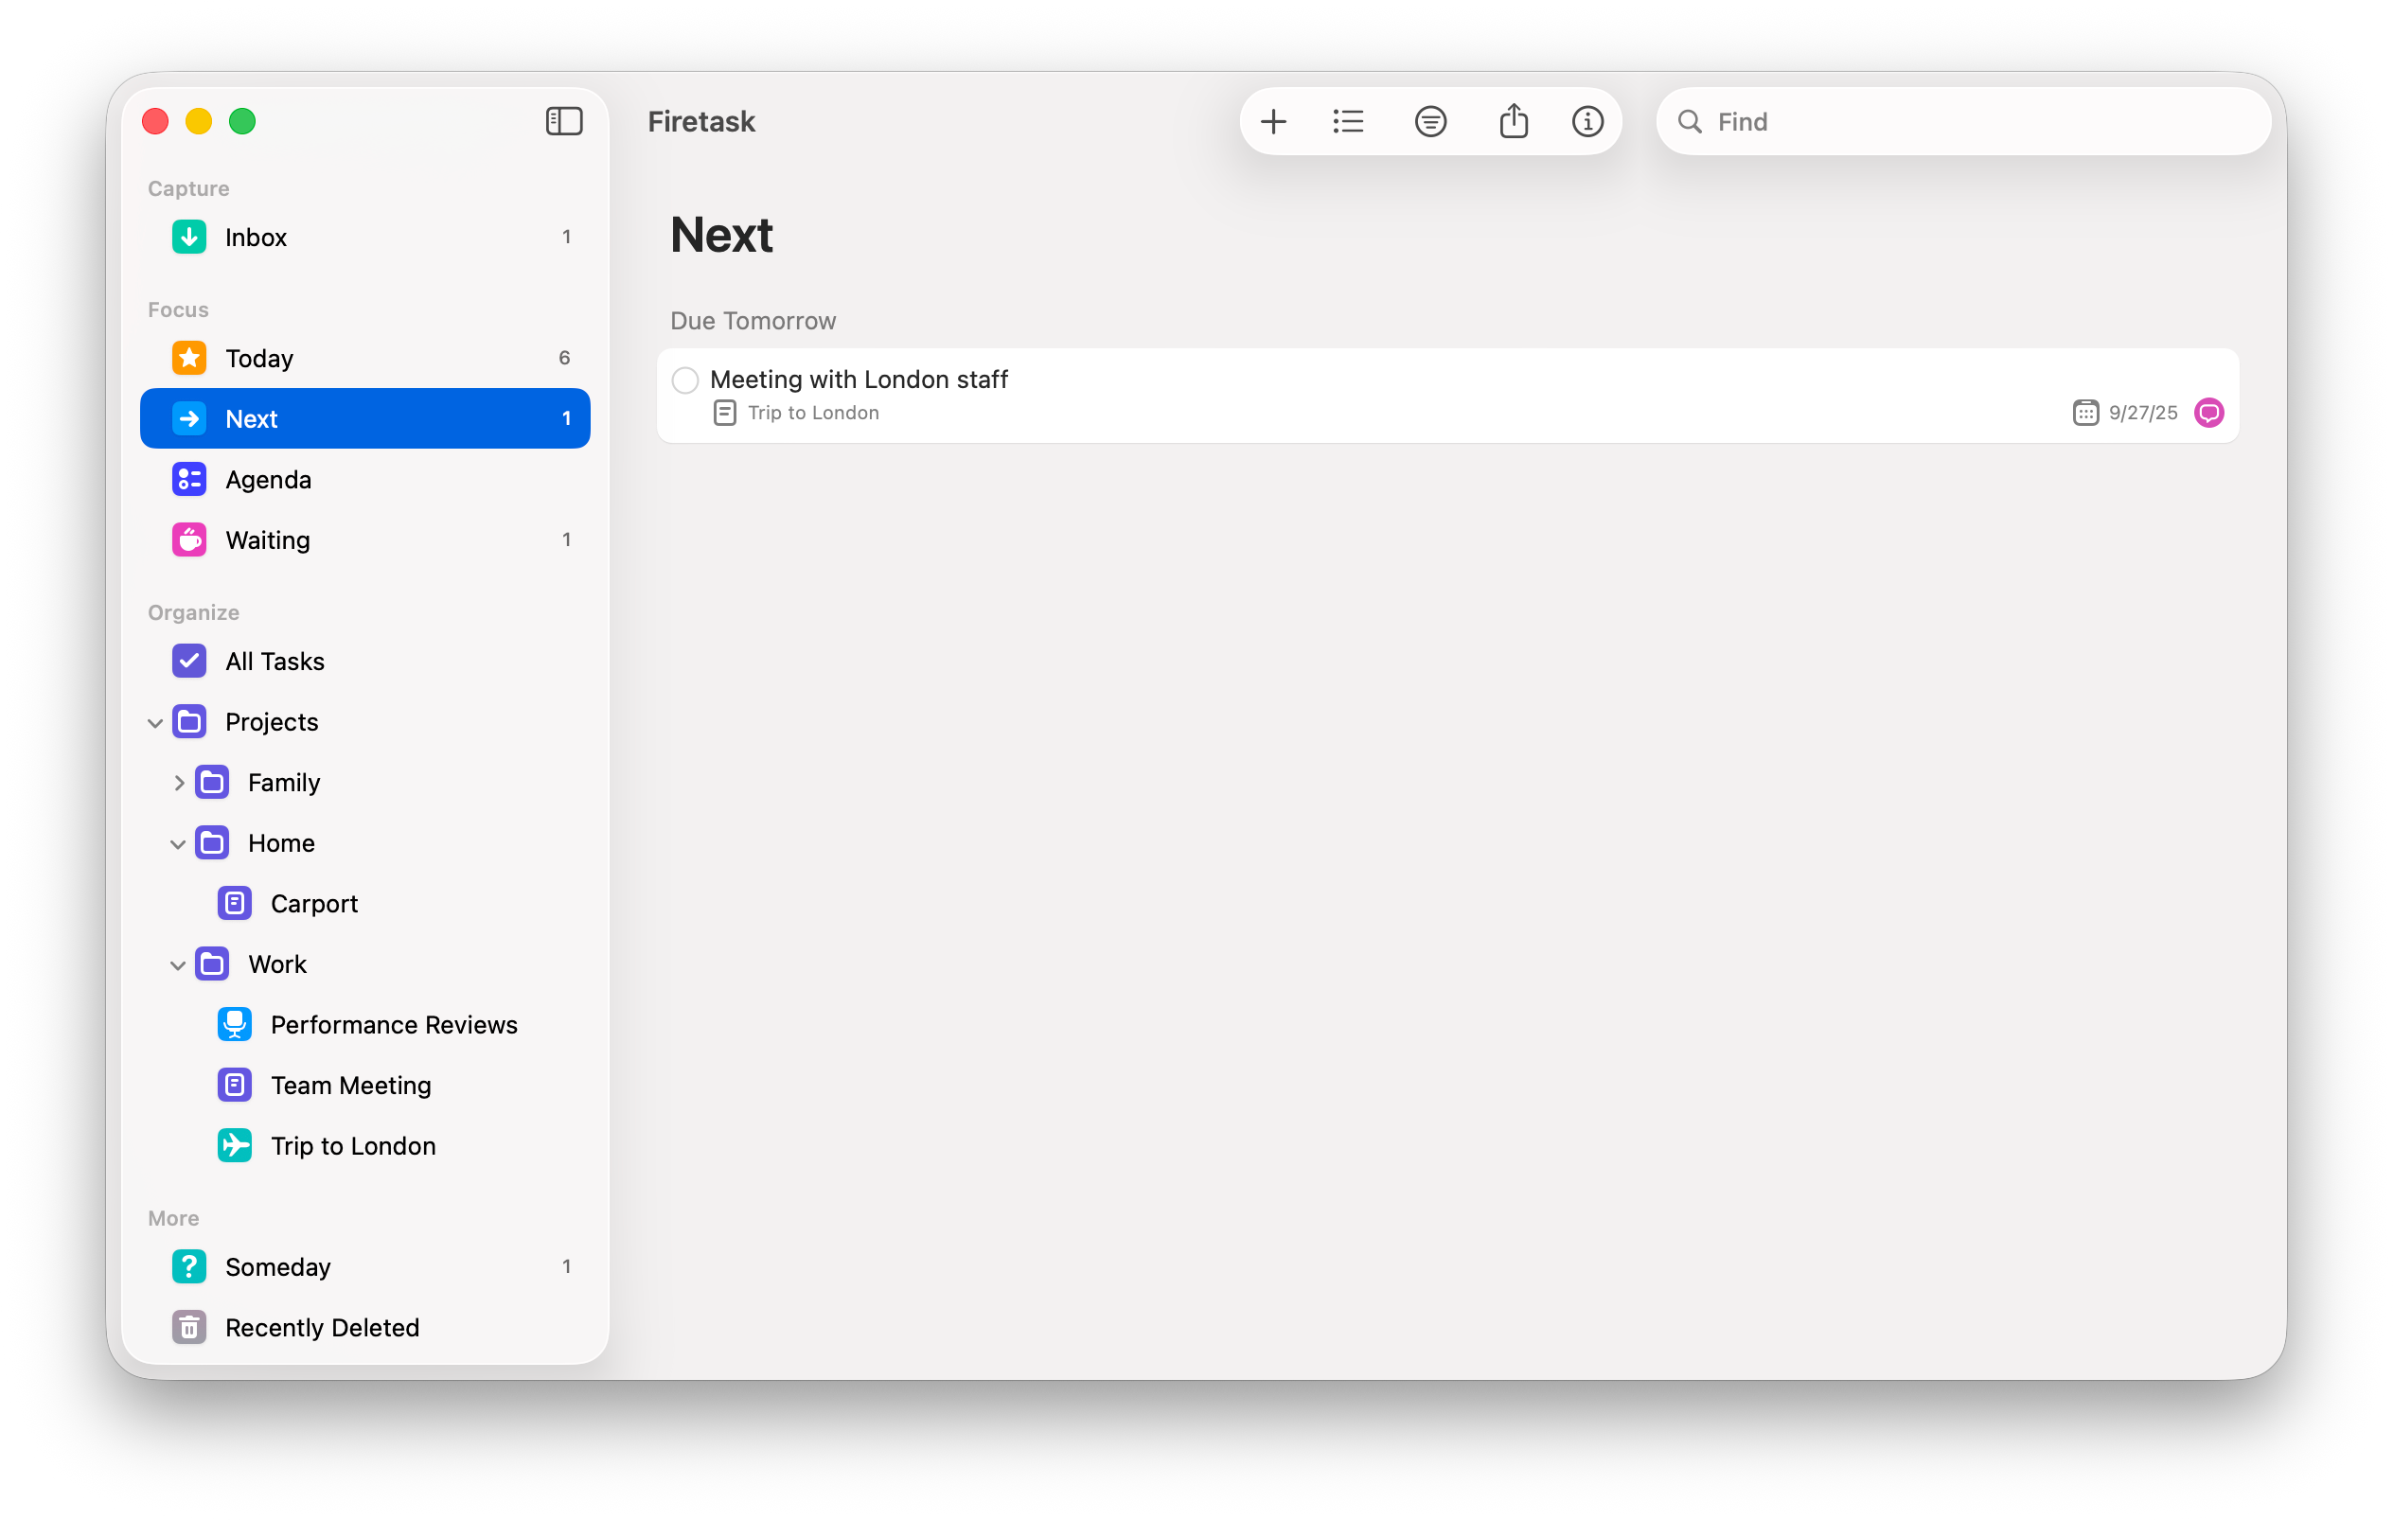This screenshot has height=1520, width=2393.
Task: Open the list view options icon
Action: [1349, 122]
